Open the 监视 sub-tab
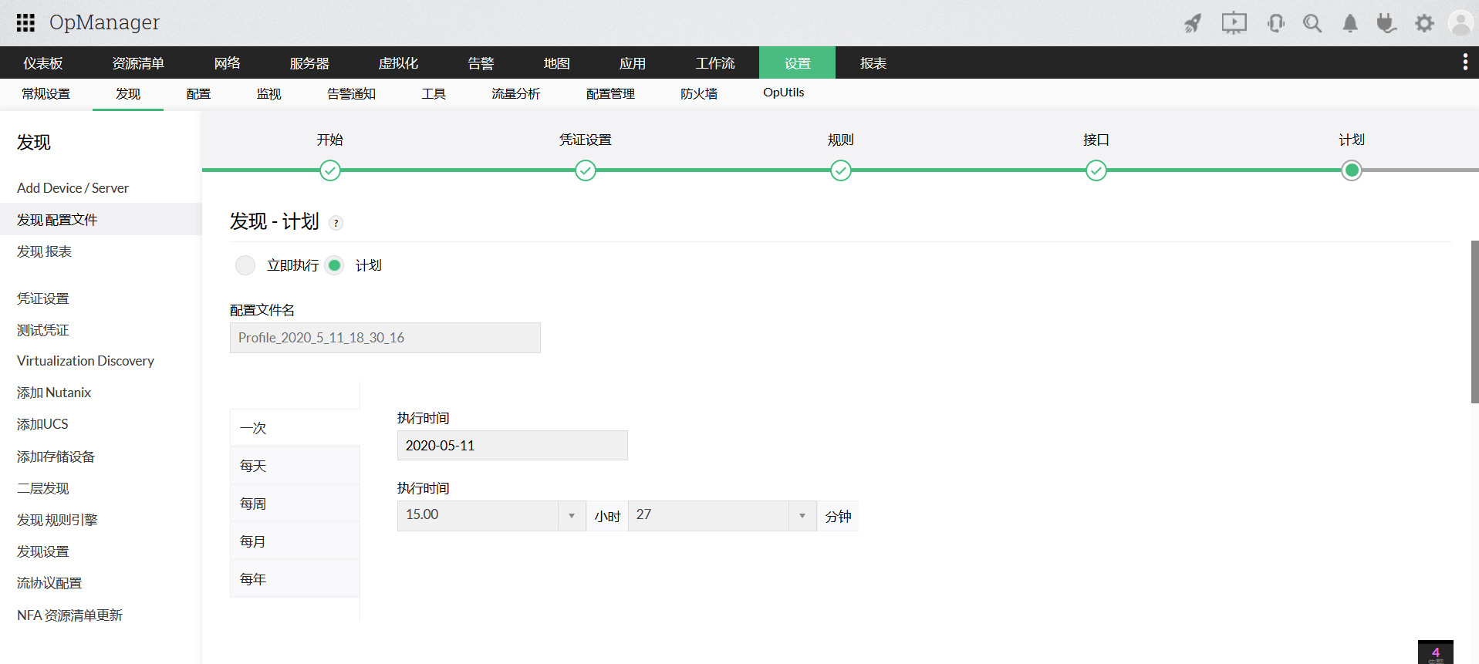 click(268, 94)
